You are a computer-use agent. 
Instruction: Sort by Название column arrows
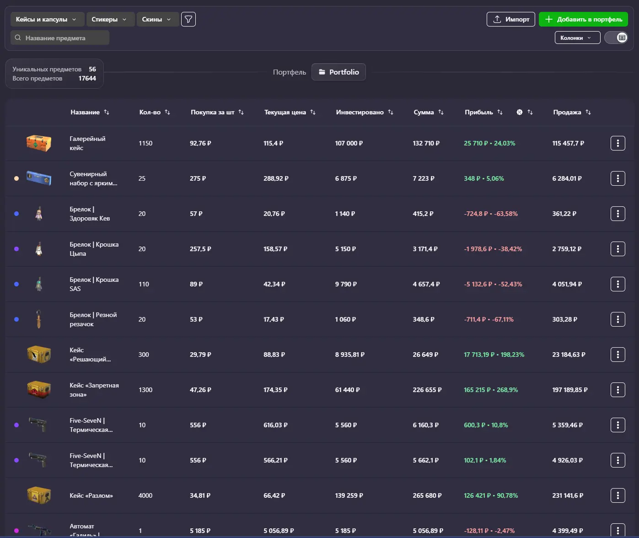tap(107, 112)
